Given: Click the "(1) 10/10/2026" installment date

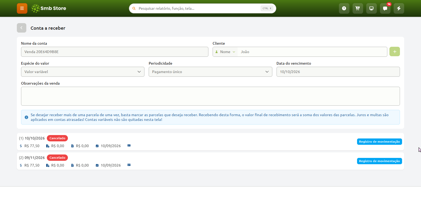Looking at the screenshot, I should point(32,138).
